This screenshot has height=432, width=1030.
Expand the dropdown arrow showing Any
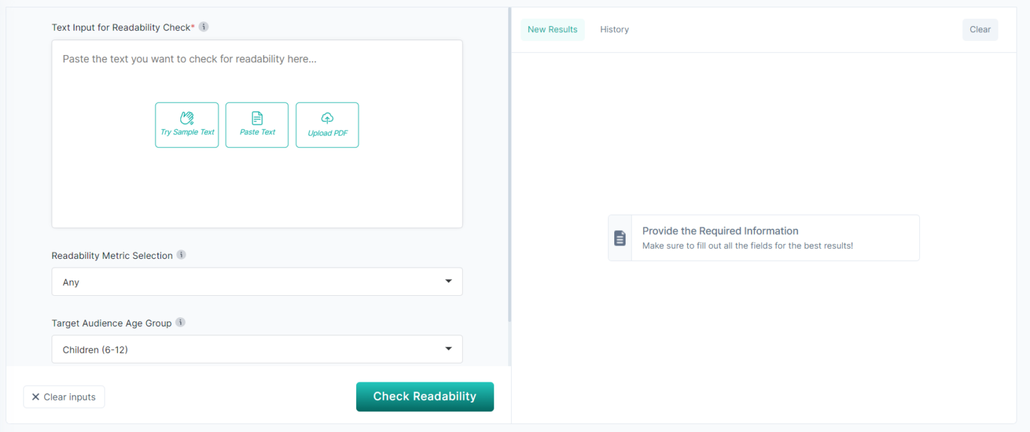point(449,282)
